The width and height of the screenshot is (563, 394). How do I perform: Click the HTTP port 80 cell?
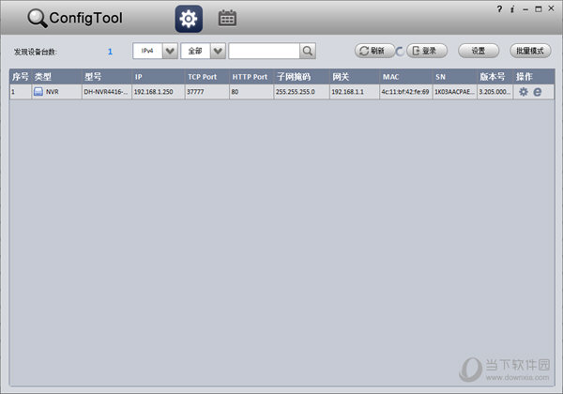coord(251,92)
